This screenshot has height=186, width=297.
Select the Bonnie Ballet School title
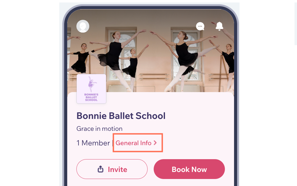point(121,116)
